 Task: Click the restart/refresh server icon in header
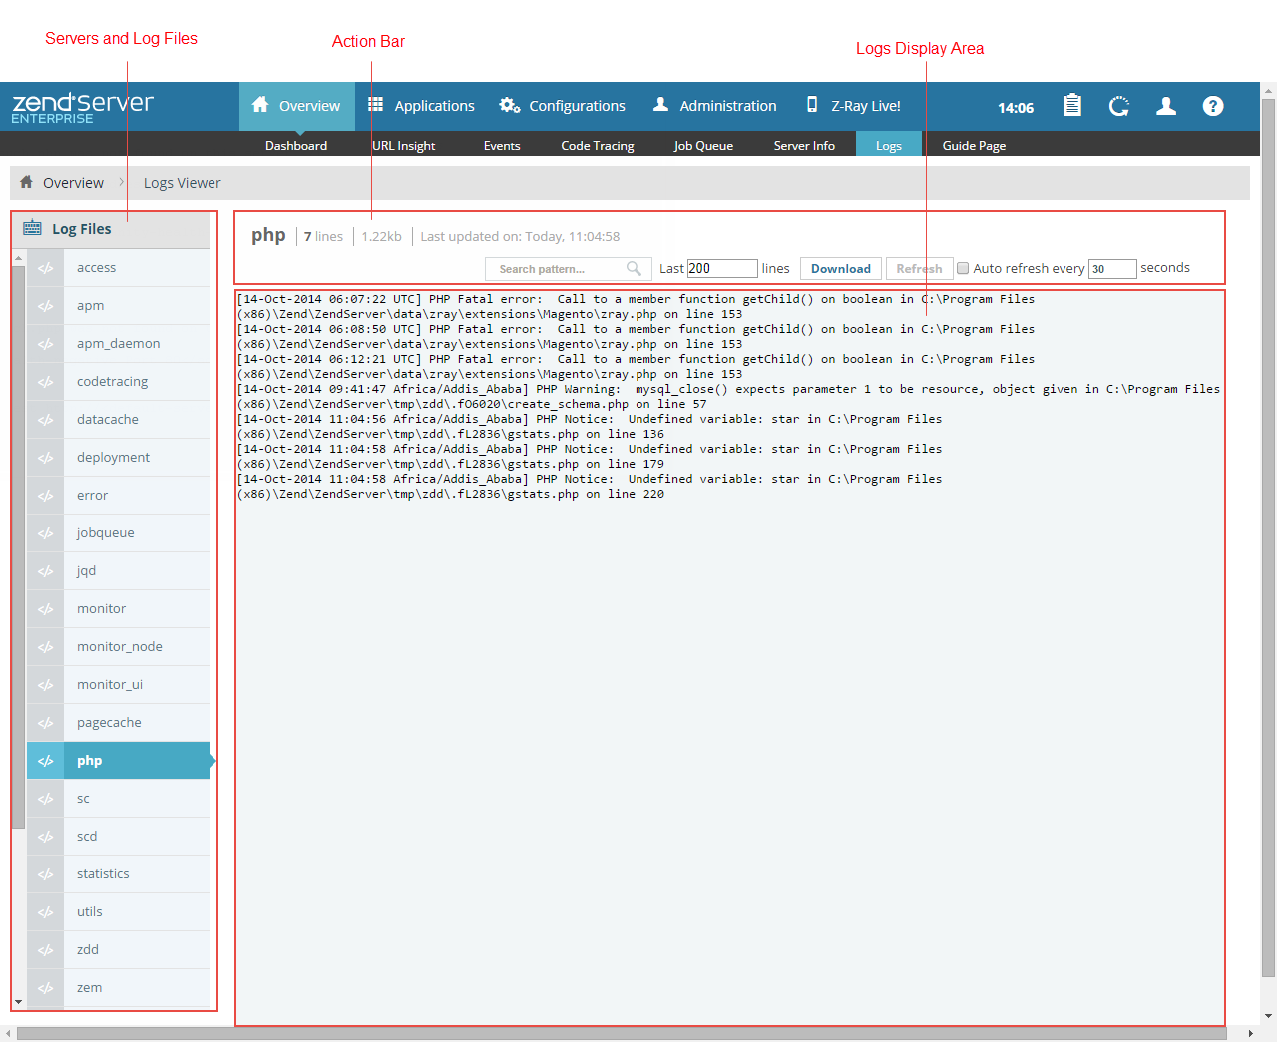click(1119, 106)
